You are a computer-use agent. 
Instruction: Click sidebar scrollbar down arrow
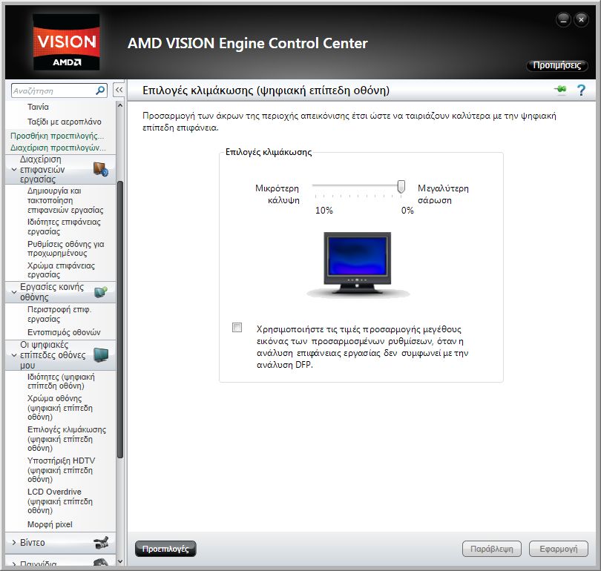click(119, 561)
